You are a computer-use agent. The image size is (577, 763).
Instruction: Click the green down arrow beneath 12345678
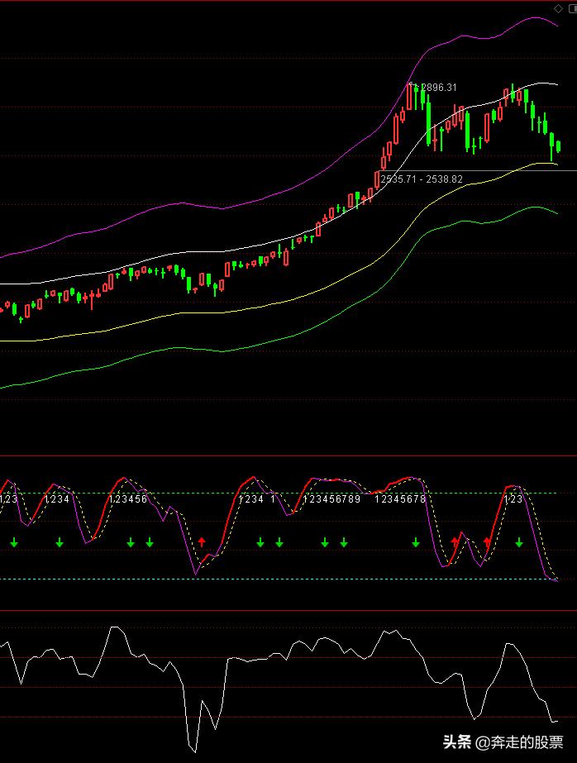(416, 542)
